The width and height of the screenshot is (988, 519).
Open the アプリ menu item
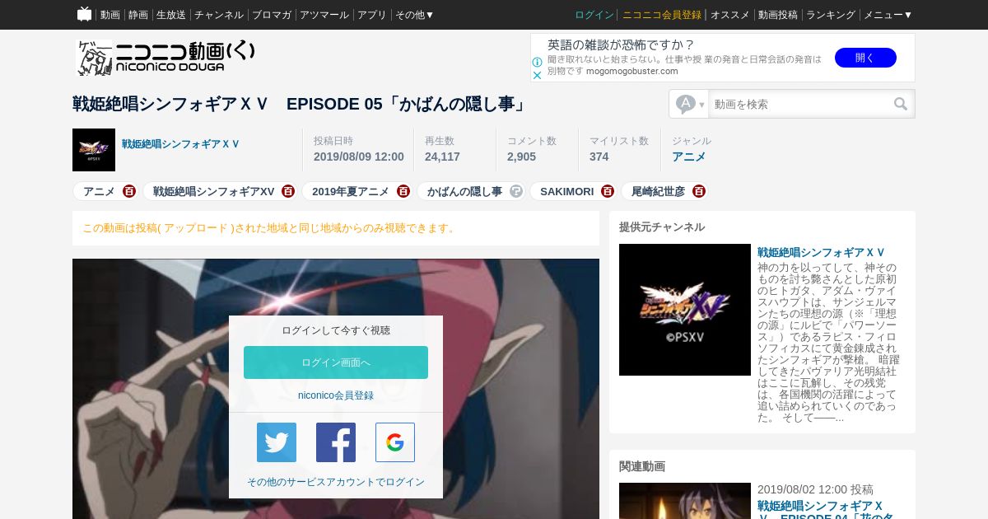(x=372, y=15)
